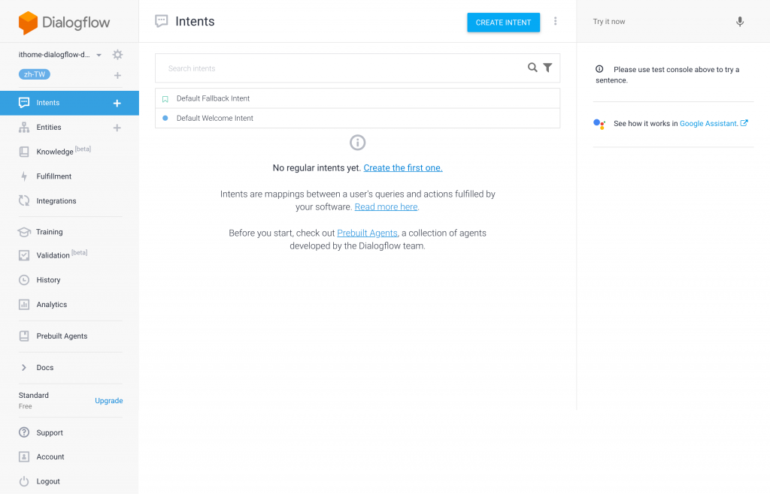The width and height of the screenshot is (770, 494).
Task: Open Analytics page
Action: coord(52,304)
